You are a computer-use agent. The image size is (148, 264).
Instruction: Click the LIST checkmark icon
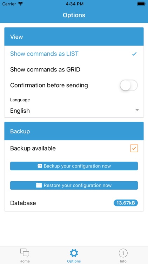134,54
